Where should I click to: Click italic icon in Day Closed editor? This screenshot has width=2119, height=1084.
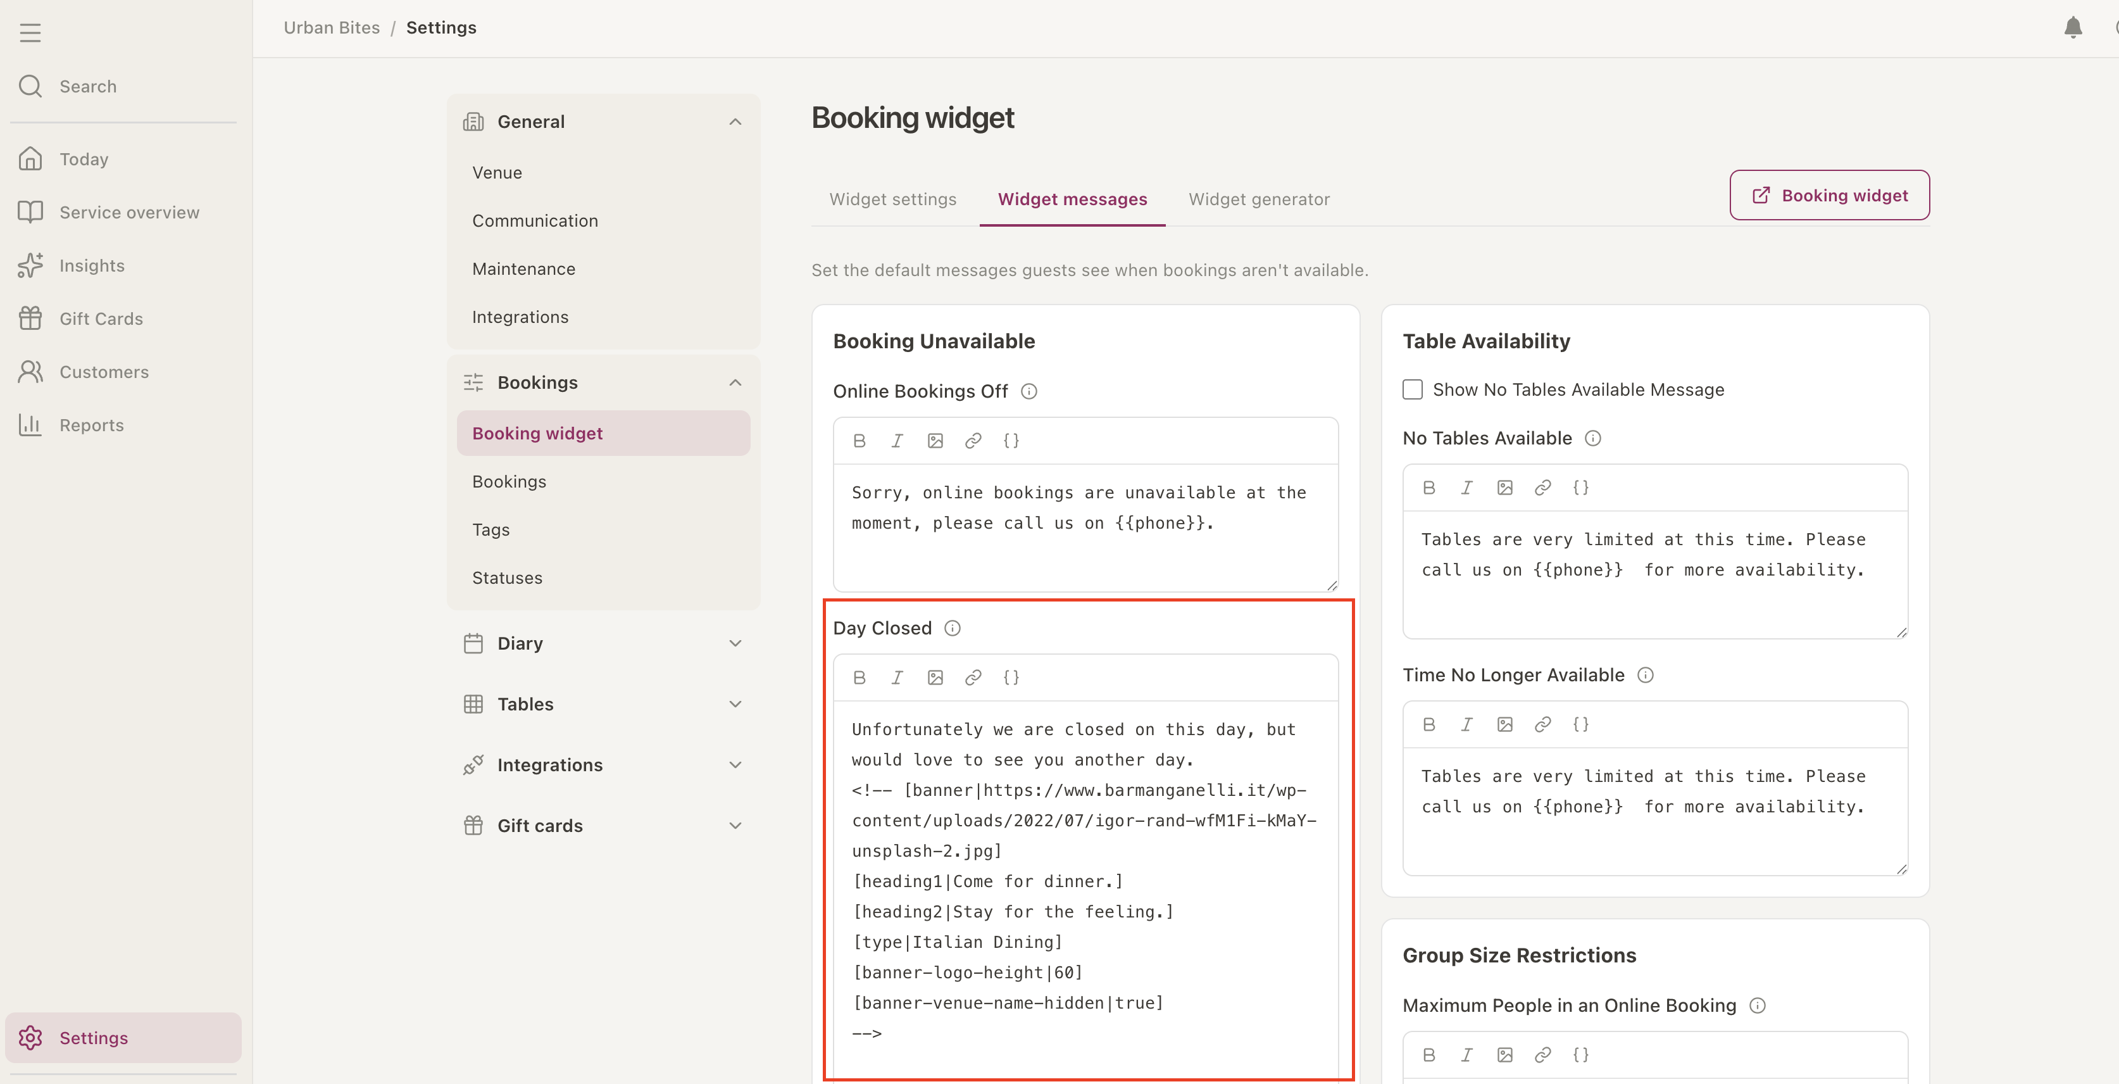pos(897,677)
